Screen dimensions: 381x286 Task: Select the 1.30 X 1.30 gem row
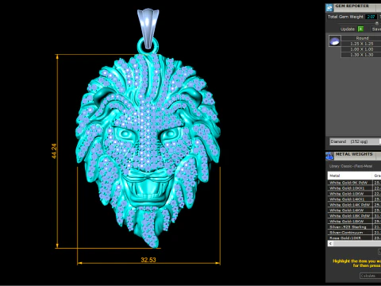pyautogui.click(x=361, y=55)
